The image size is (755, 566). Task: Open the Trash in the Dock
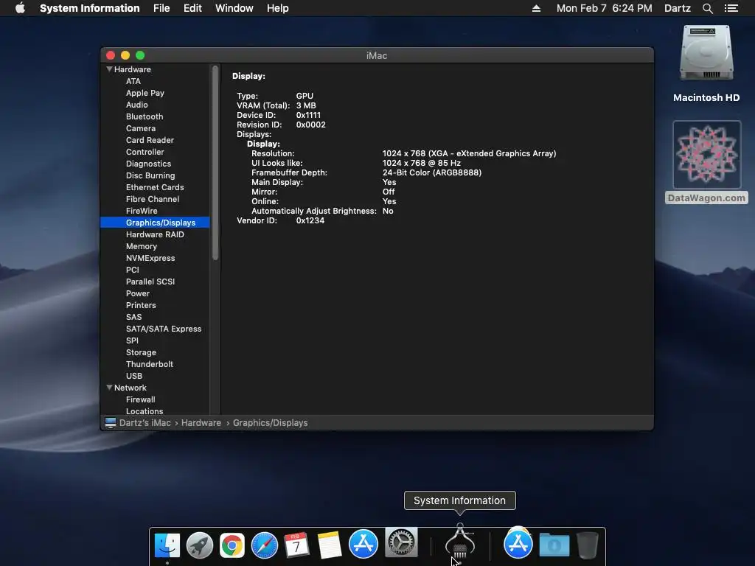pos(588,545)
